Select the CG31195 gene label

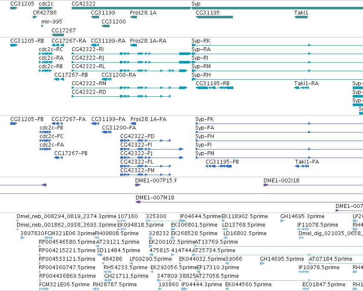(208, 13)
